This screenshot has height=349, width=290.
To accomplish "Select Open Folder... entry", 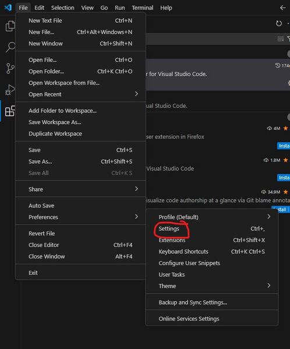I will (x=80, y=72).
